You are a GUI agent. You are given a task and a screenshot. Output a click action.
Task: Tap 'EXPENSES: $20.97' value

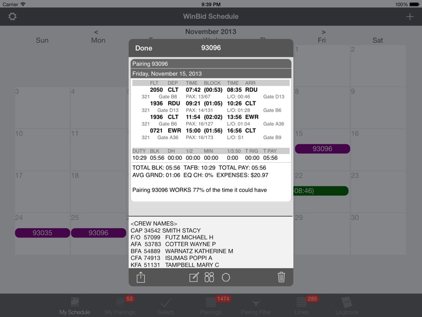coord(242,175)
